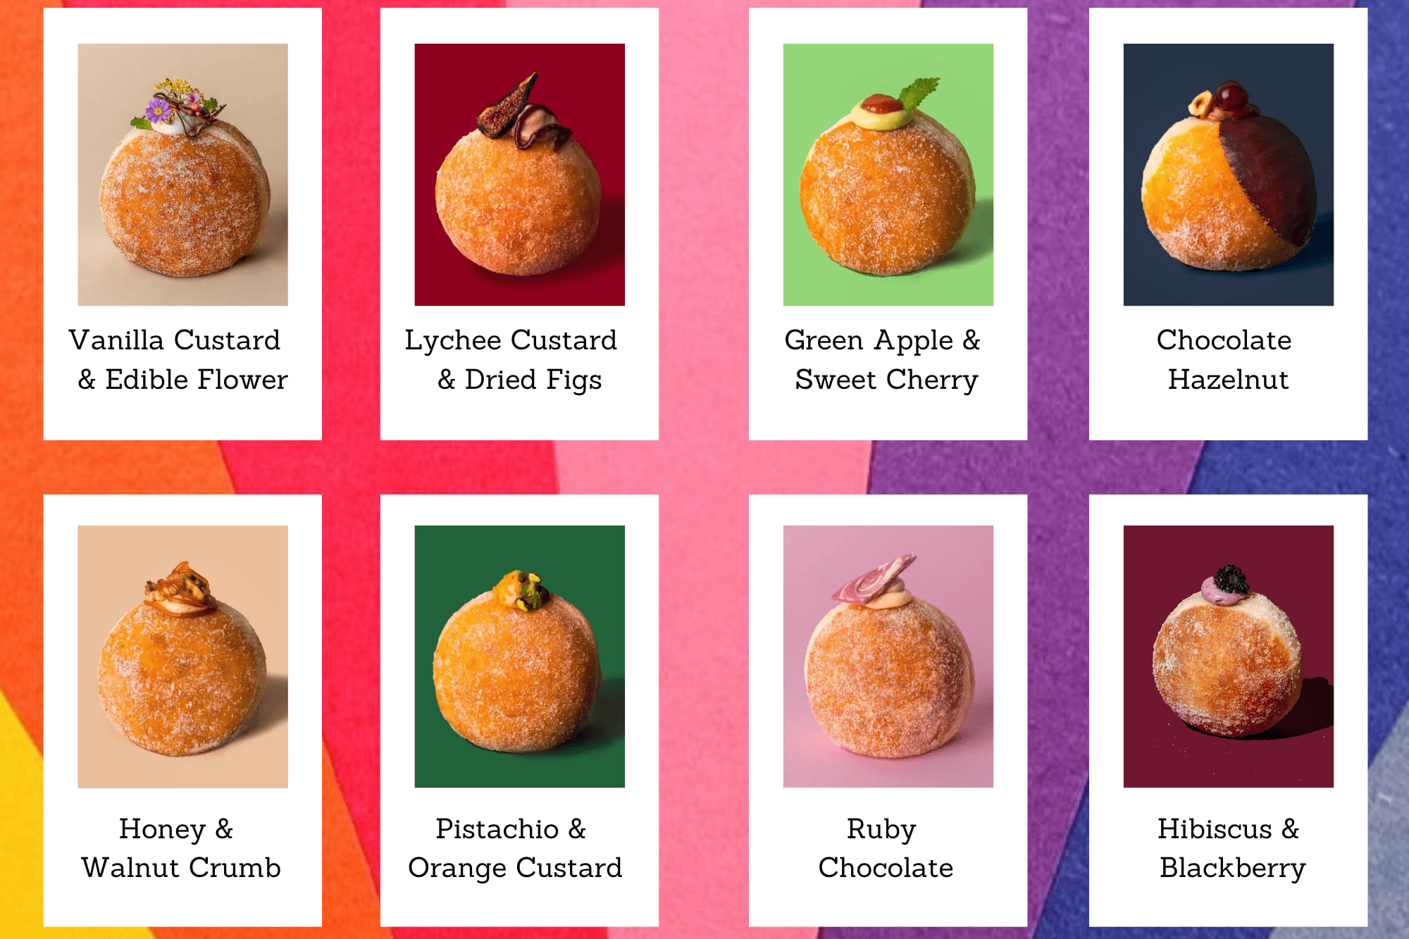Select the Honey & Walnut Crumb doughnut photo
Image resolution: width=1409 pixels, height=939 pixels.
(182, 657)
